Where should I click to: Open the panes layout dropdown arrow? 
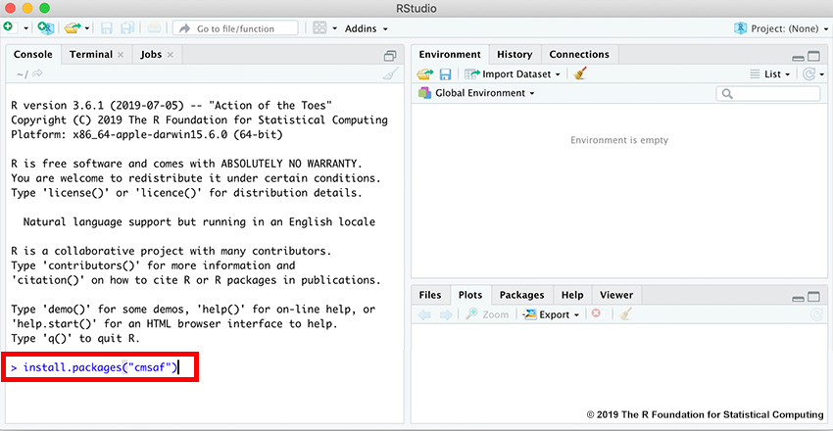(x=335, y=28)
